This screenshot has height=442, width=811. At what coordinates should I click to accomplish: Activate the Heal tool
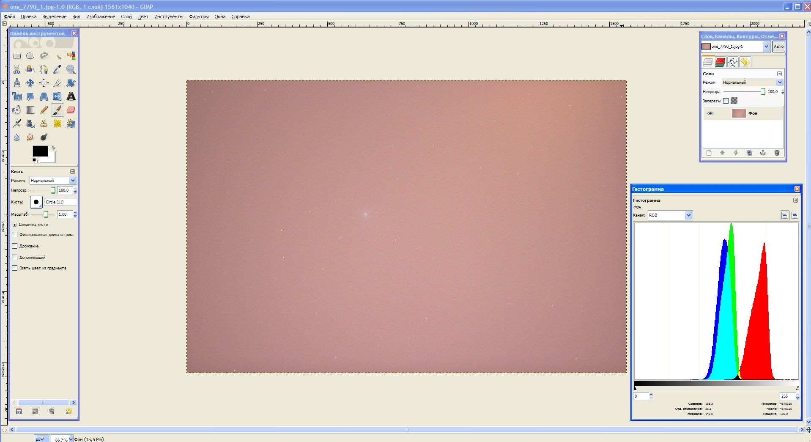pyautogui.click(x=58, y=124)
